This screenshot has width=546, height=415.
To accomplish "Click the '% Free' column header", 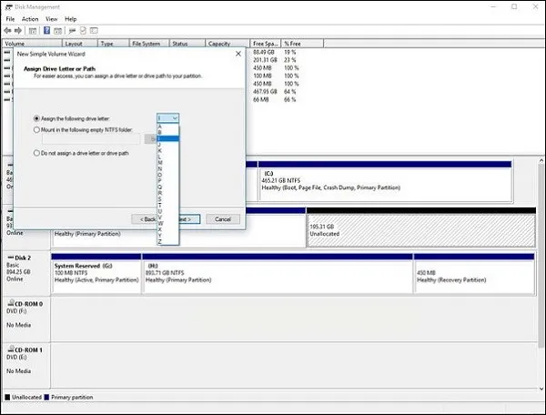I will point(302,44).
